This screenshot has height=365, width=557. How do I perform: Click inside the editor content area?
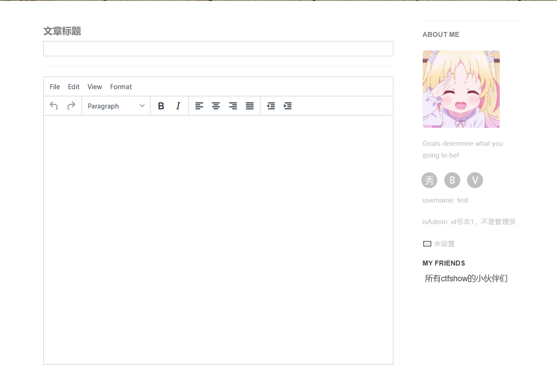click(x=218, y=239)
